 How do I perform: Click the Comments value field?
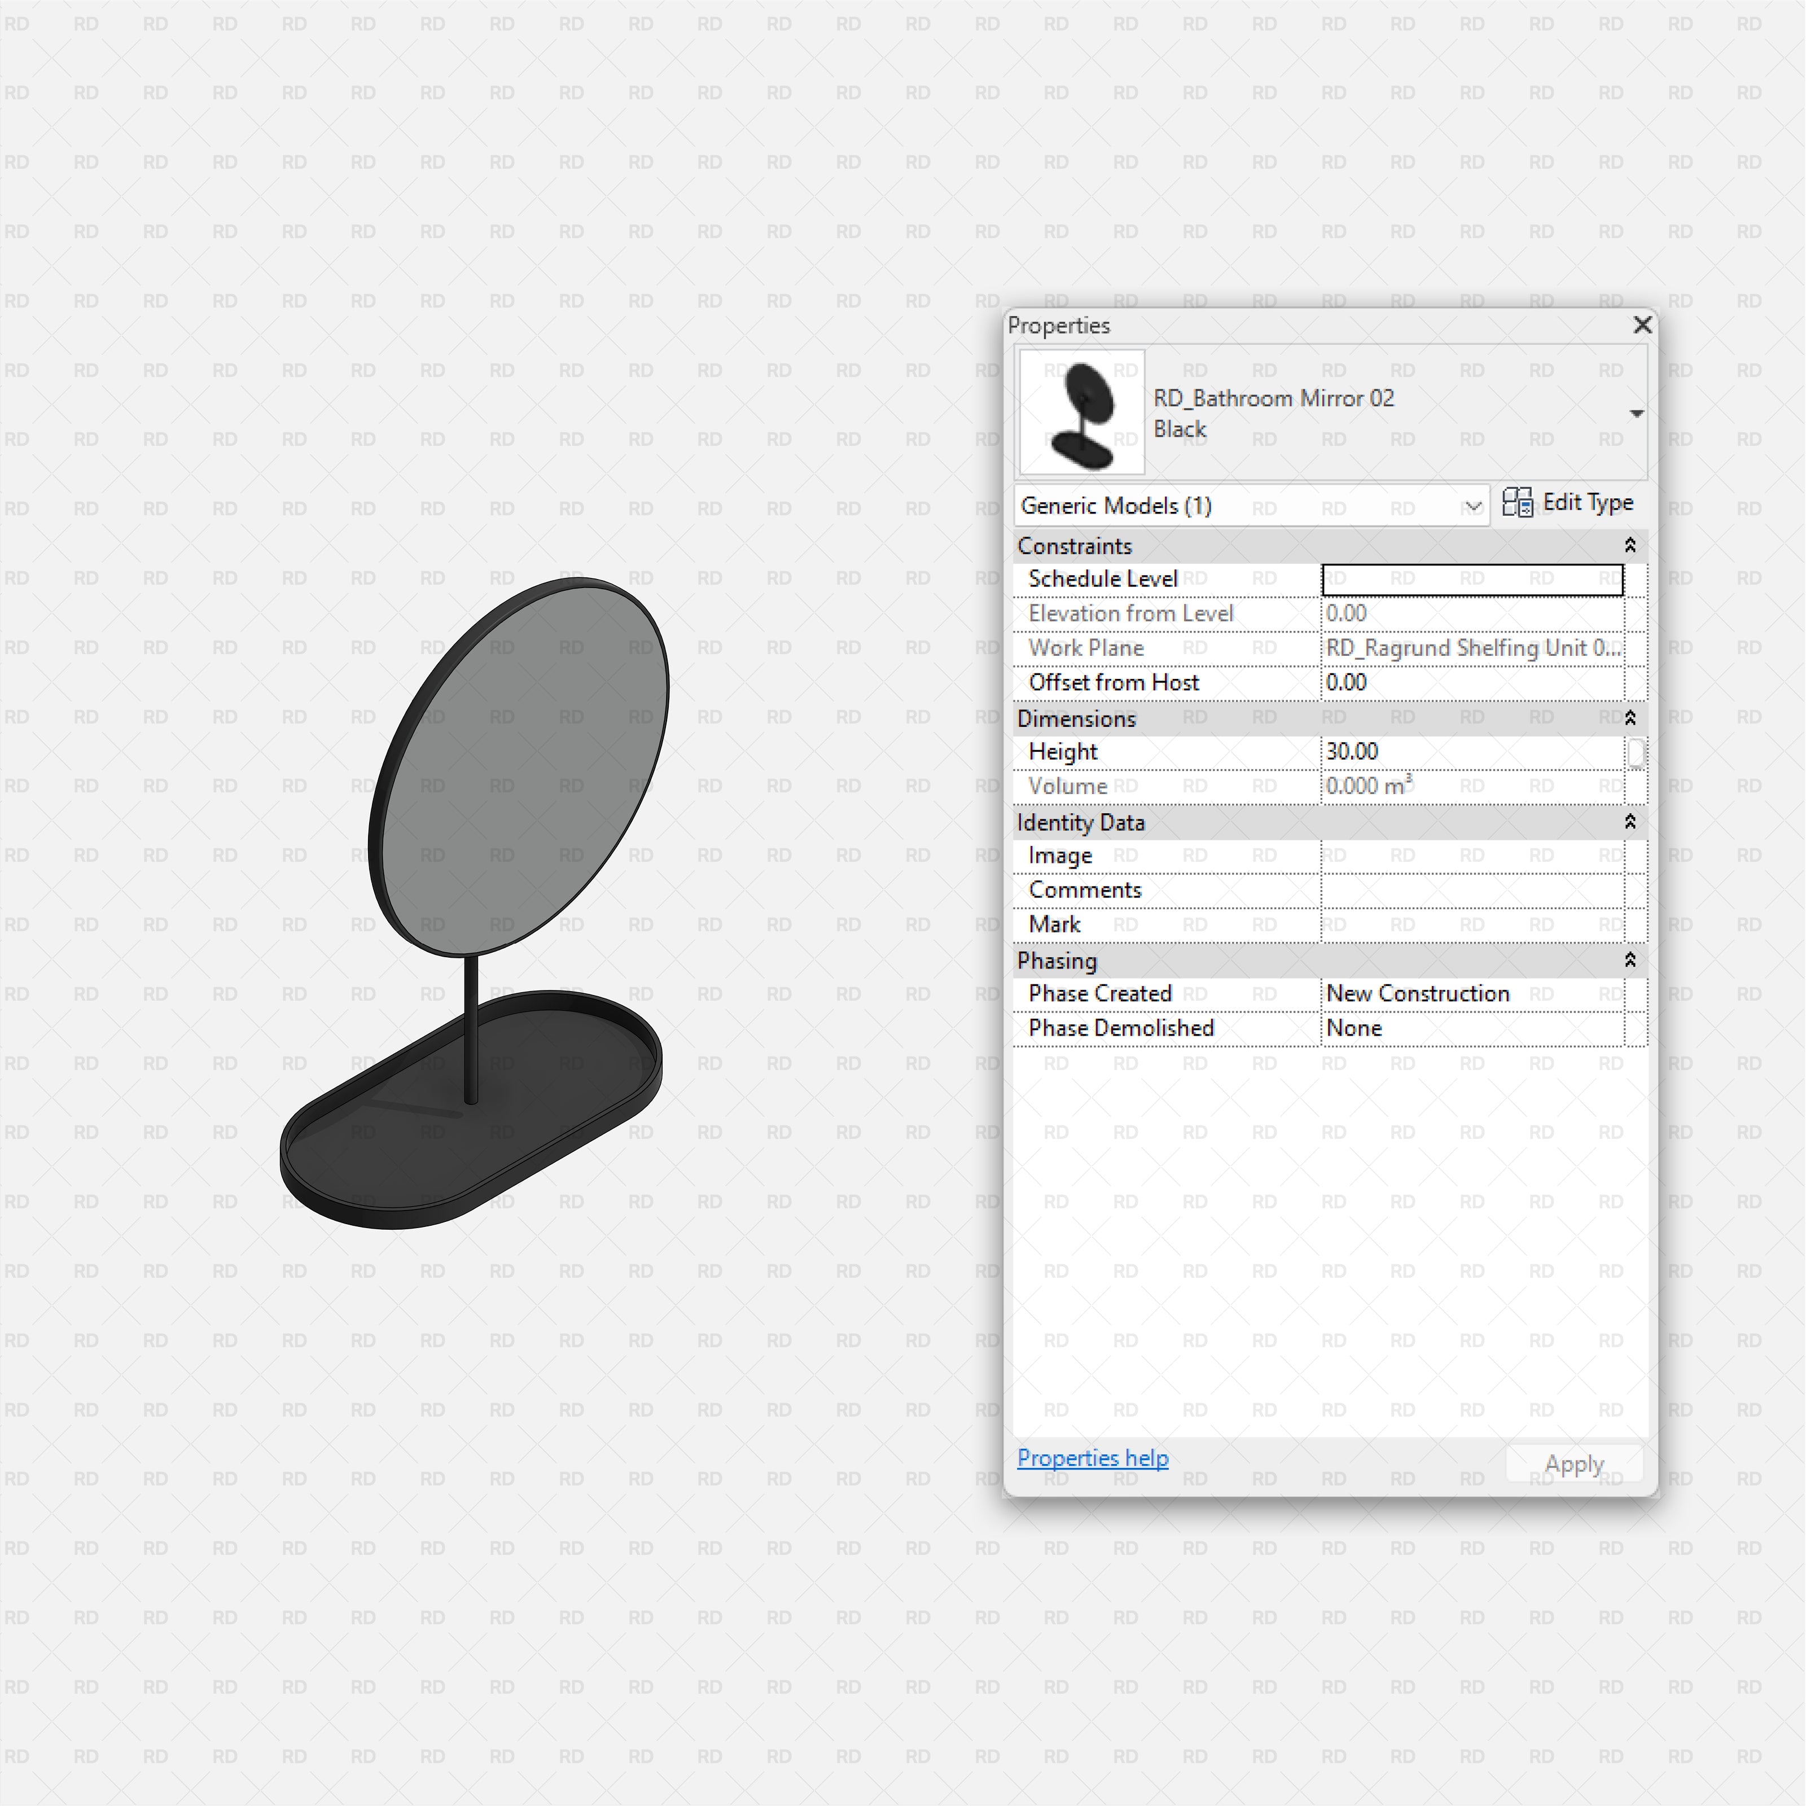1471,890
